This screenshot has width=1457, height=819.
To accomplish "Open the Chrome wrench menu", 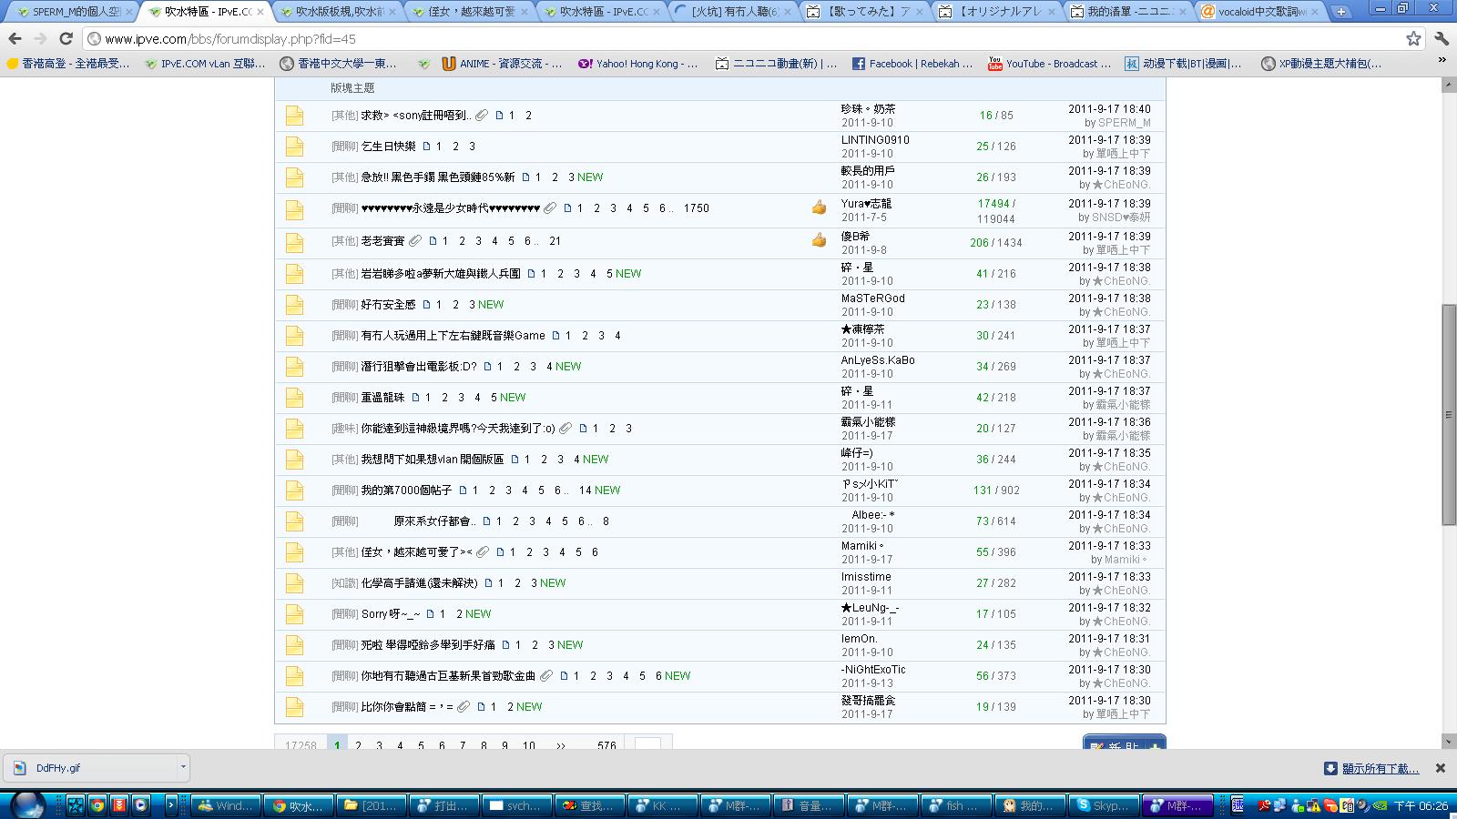I will tap(1441, 39).
